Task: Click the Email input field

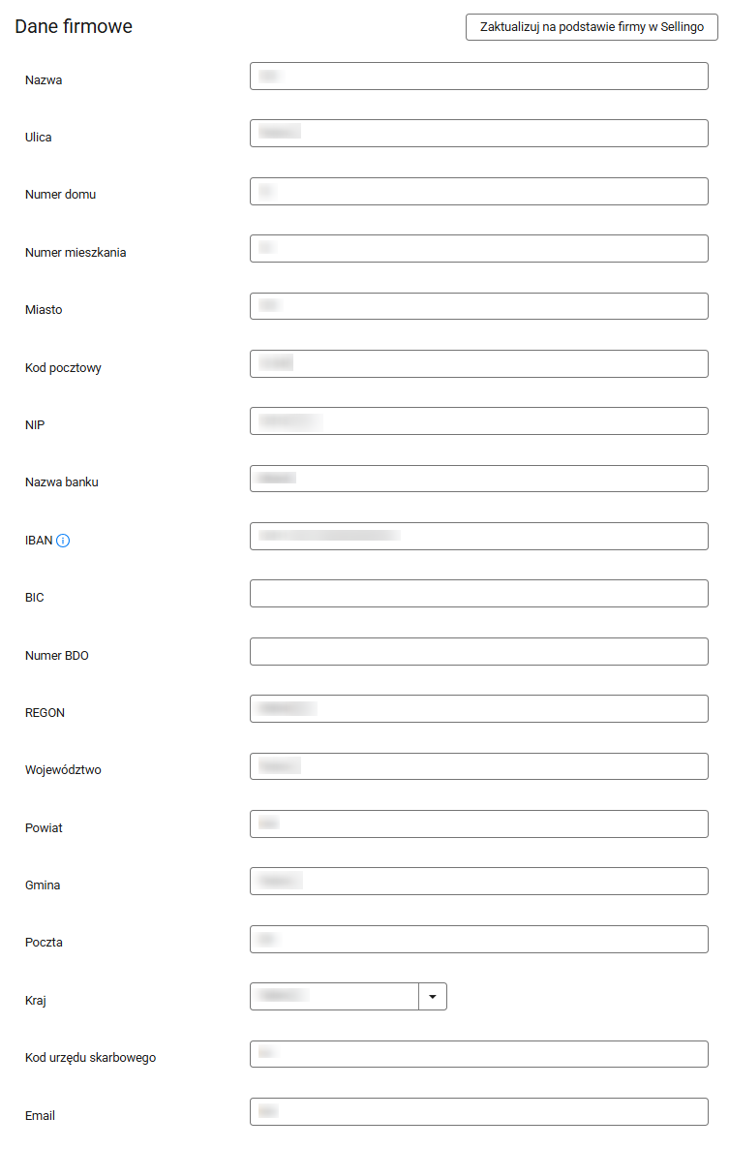Action: tap(478, 1112)
